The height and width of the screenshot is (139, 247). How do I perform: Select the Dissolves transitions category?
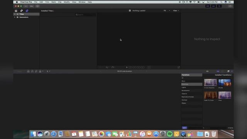tap(192, 84)
